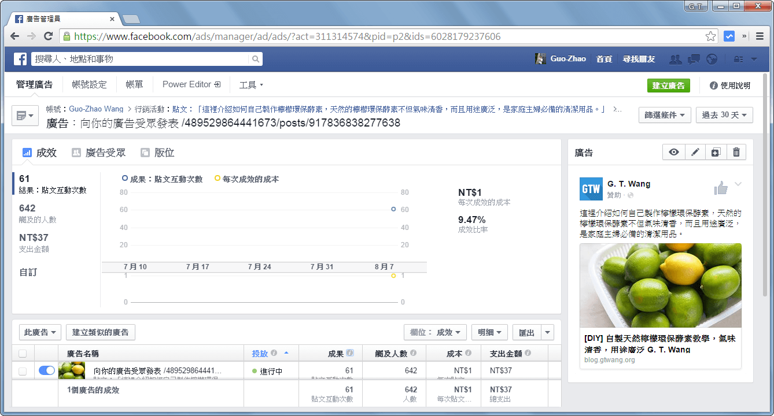Expand the 明細 breakdown dropdown
The height and width of the screenshot is (416, 774).
click(489, 332)
